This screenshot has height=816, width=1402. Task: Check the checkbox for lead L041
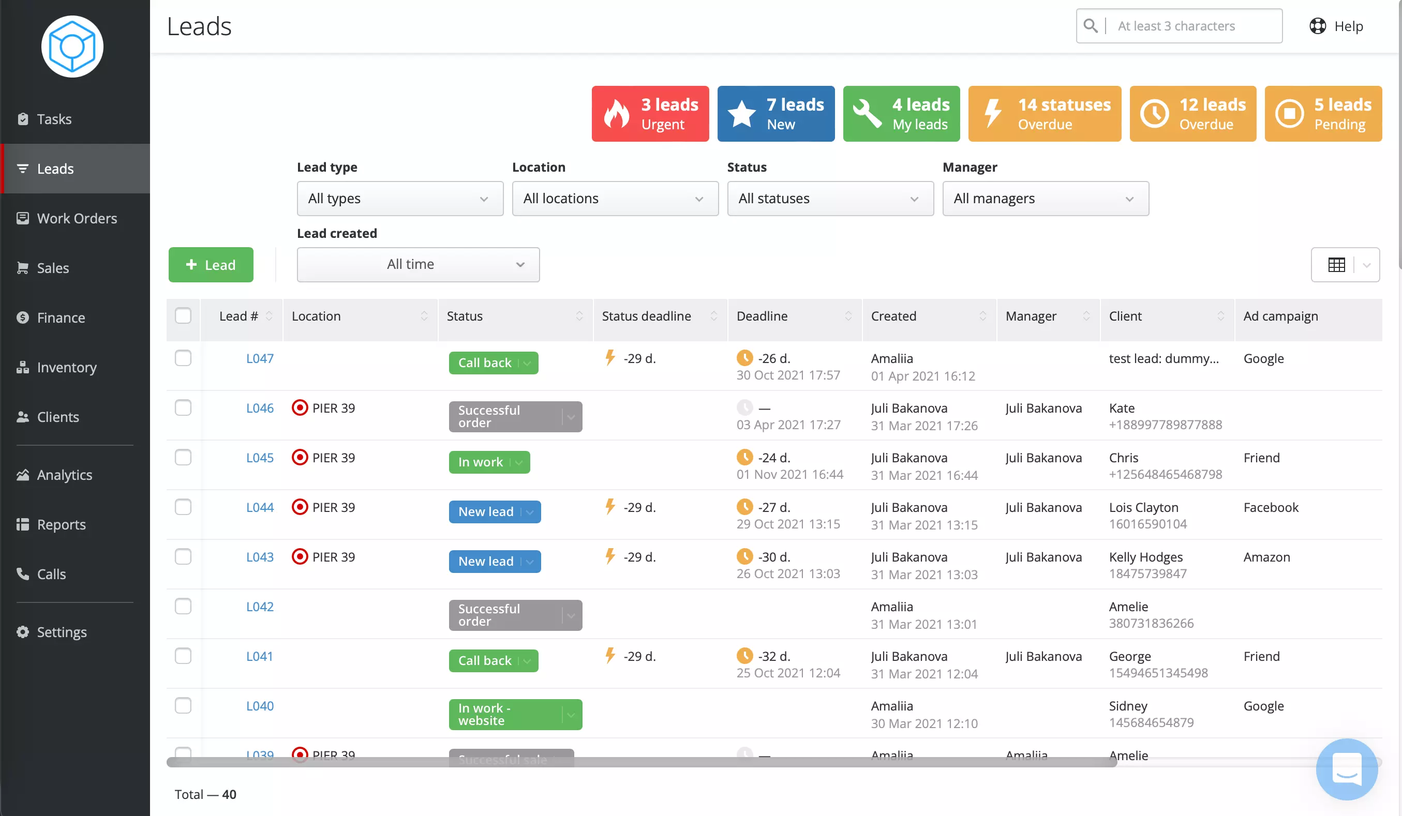coord(183,656)
